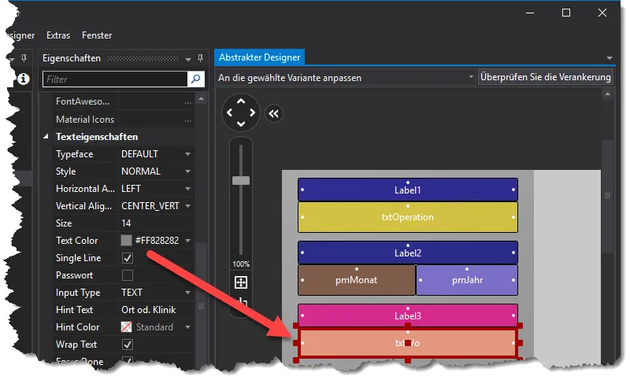630x387 pixels.
Task: Pan designer right with right arrow
Action: (x=252, y=112)
